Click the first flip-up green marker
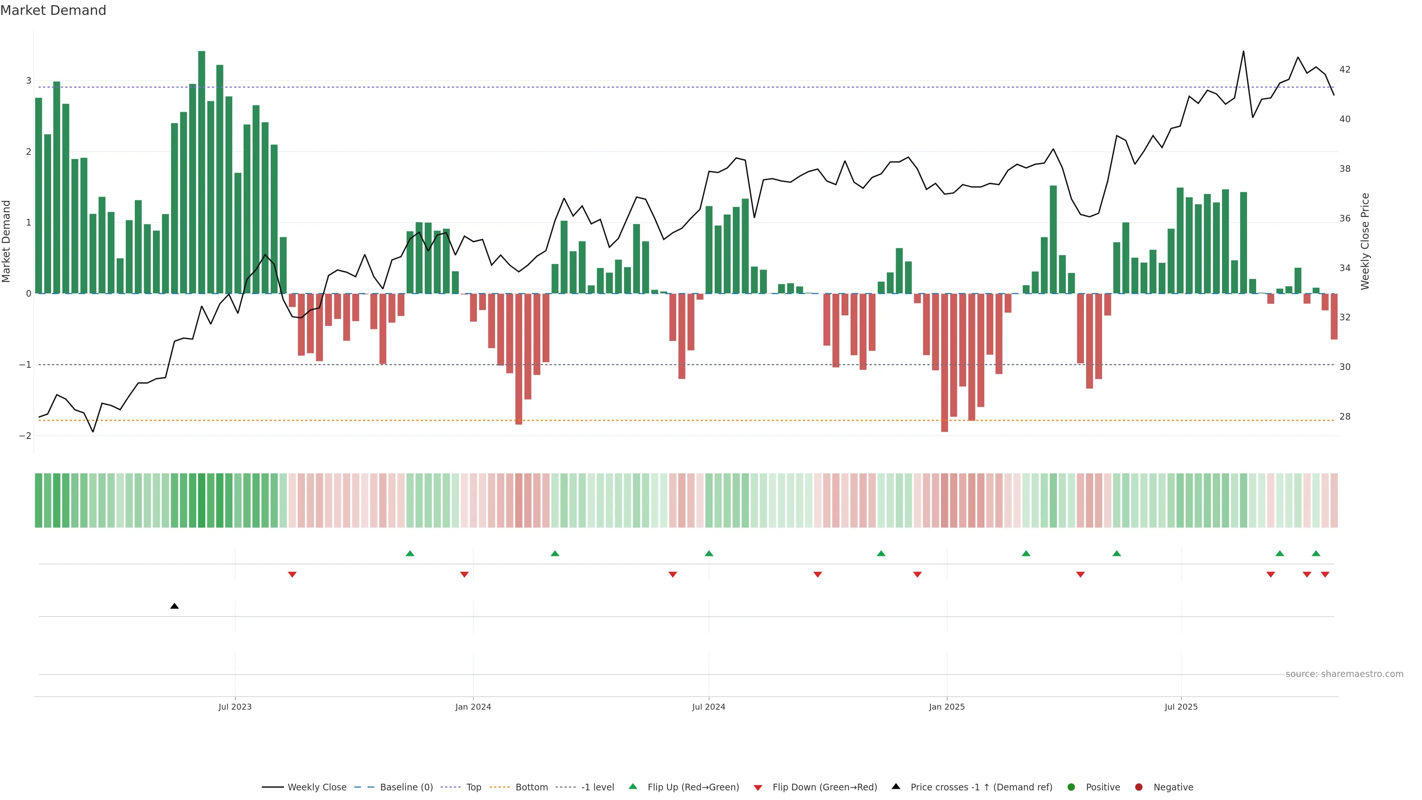This screenshot has height=800, width=1422. (410, 554)
